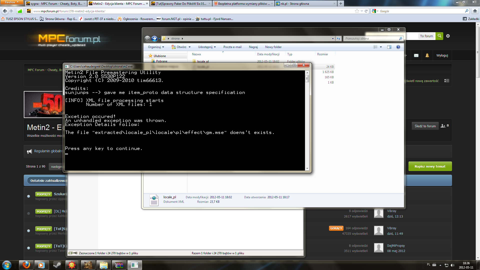
Task: Open tuttu.pl - Fjord Nansen bookmark
Action: click(x=214, y=19)
